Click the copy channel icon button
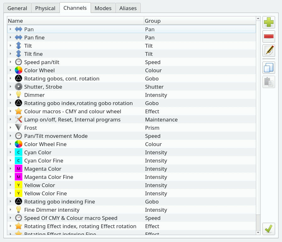This screenshot has width=282, height=242. coord(269,68)
